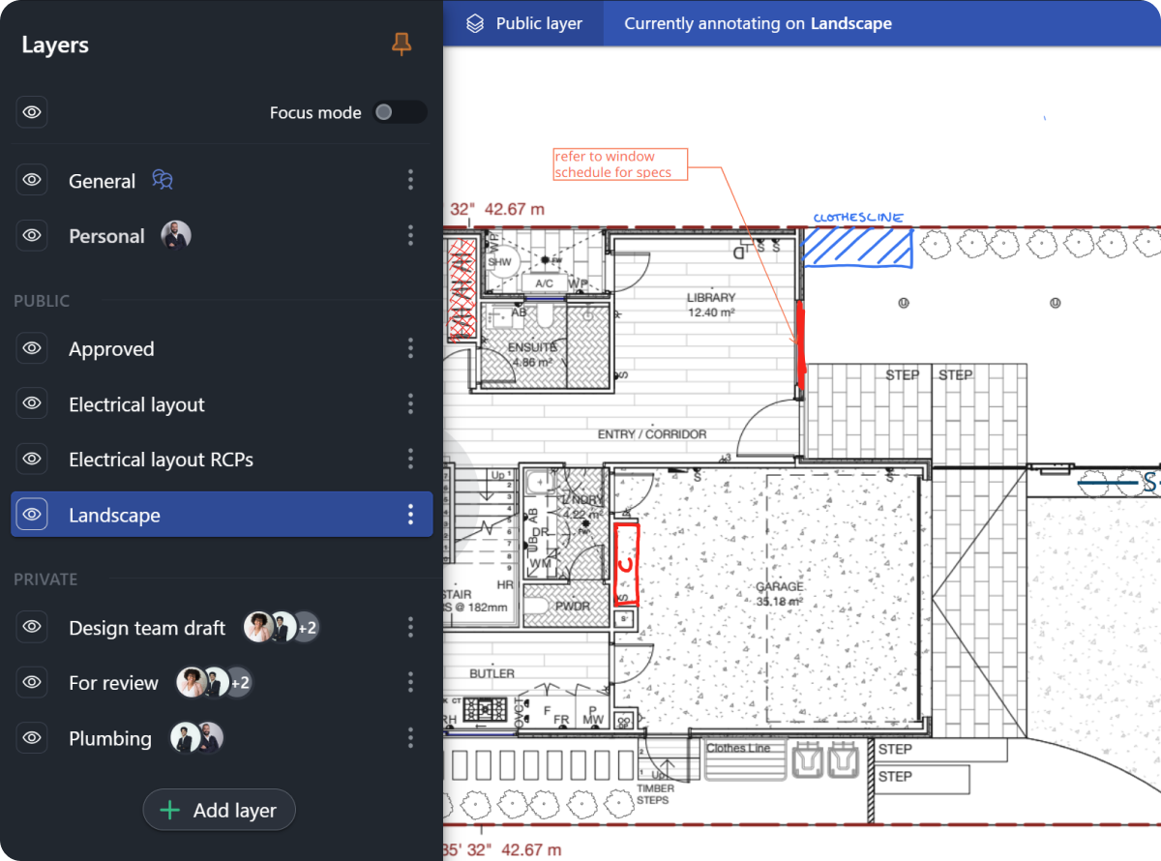
Task: Click the stacked-layers icon in the Public layer banner
Action: pos(474,22)
